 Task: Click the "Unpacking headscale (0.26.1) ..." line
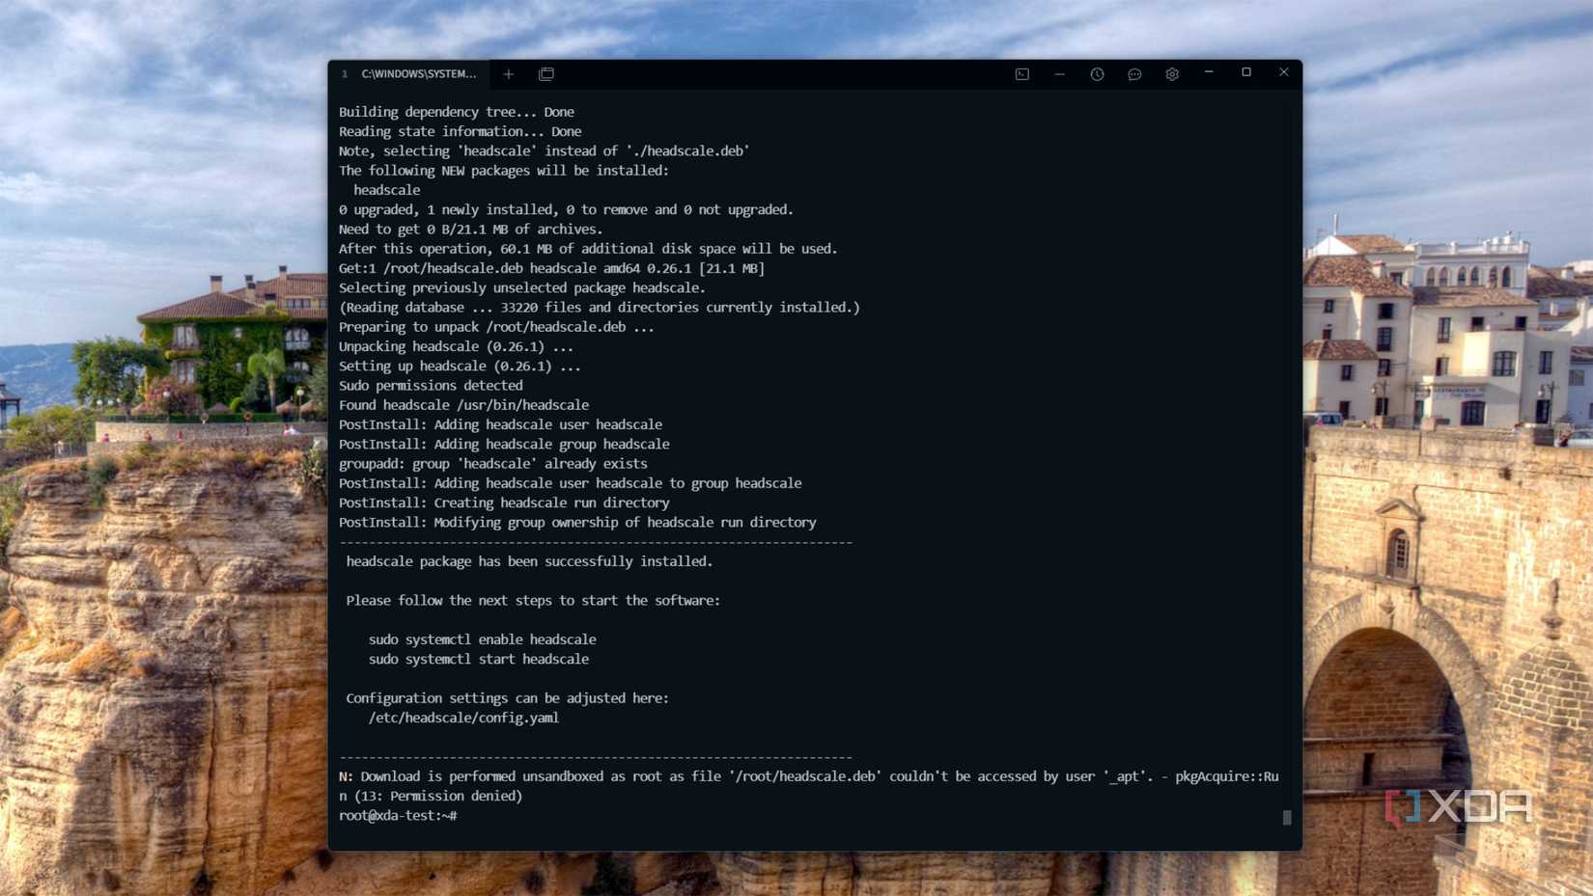456,346
